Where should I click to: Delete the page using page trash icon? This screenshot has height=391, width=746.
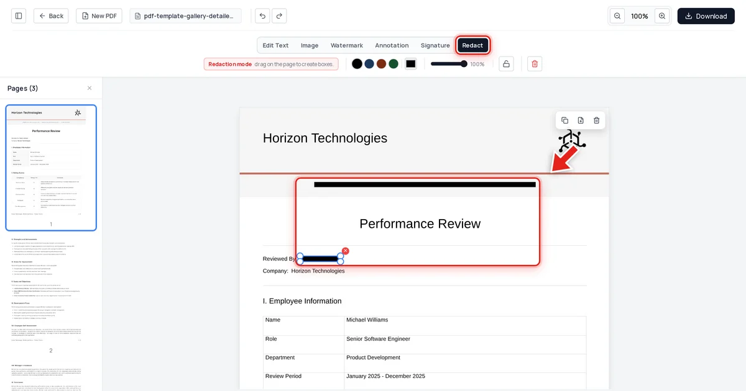point(597,120)
